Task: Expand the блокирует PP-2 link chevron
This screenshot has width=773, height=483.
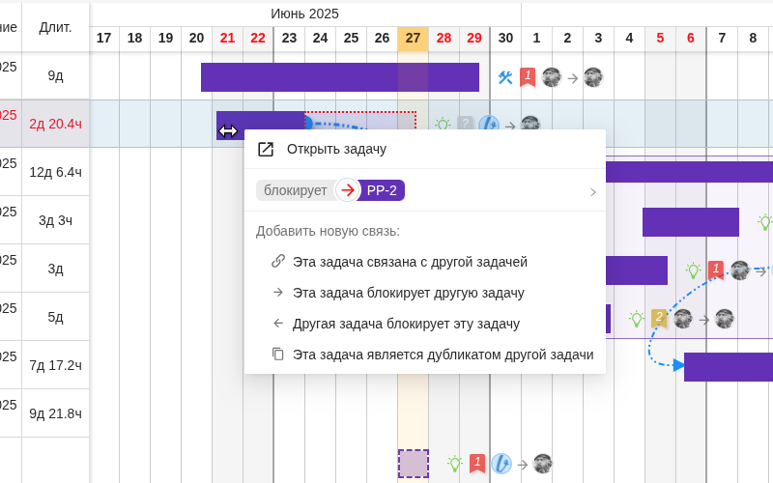Action: click(593, 192)
